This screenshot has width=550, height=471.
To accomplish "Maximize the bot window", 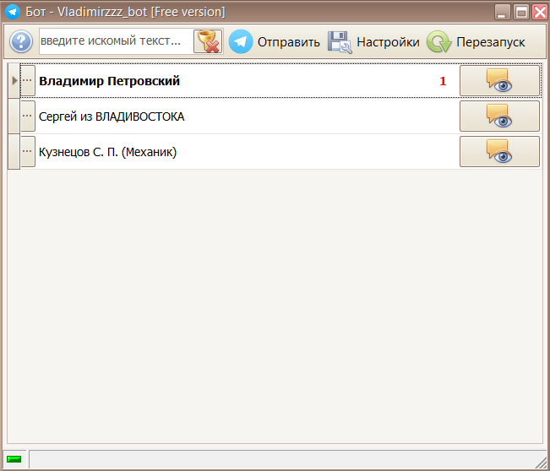I will 521,12.
